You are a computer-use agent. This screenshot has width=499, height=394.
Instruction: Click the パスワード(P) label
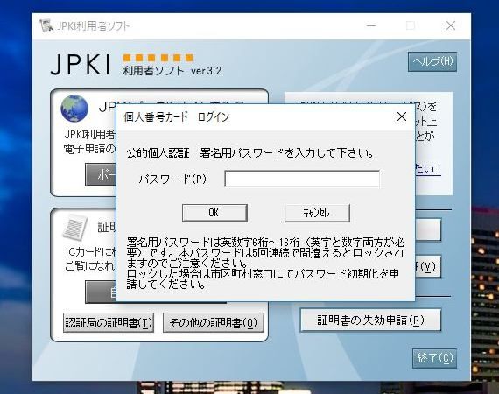173,179
